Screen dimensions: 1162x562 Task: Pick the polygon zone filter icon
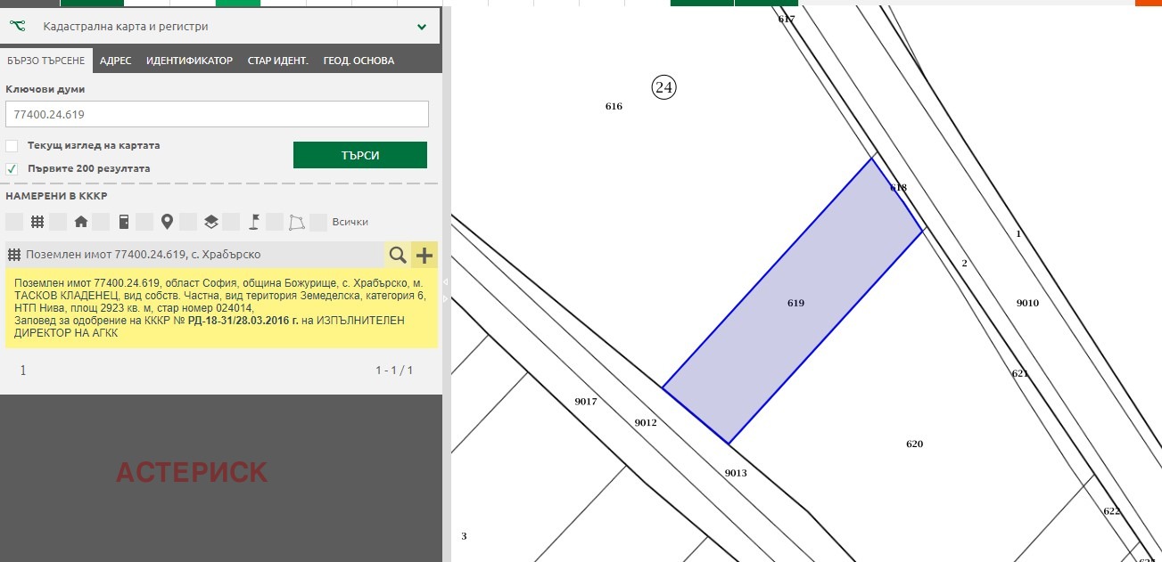pos(297,222)
